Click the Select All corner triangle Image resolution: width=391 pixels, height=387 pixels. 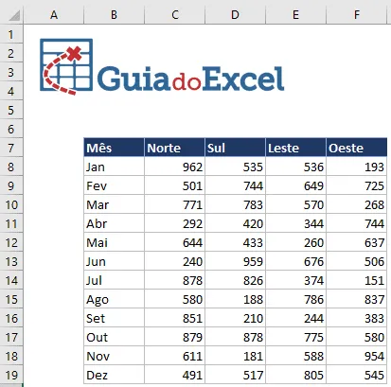pyautogui.click(x=12, y=14)
